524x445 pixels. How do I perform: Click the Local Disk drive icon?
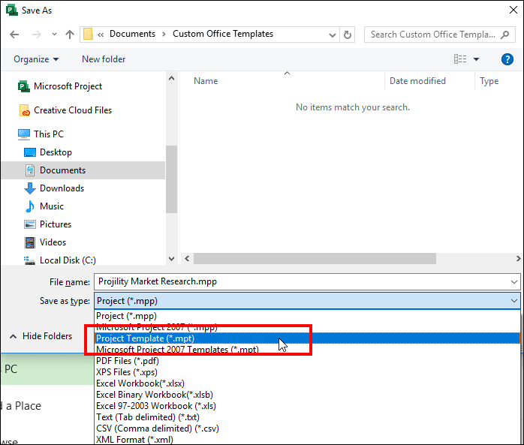(x=29, y=260)
